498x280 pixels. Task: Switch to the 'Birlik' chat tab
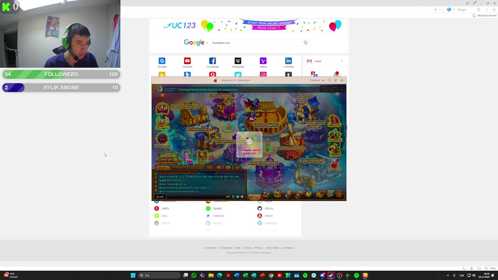[179, 168]
